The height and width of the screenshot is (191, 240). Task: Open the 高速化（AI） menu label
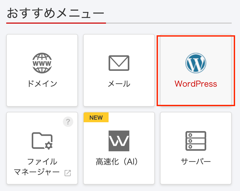point(117,162)
